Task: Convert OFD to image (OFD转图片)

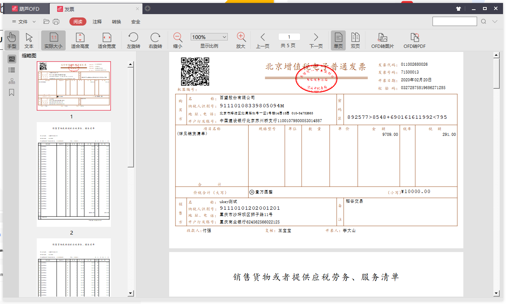Action: point(382,40)
